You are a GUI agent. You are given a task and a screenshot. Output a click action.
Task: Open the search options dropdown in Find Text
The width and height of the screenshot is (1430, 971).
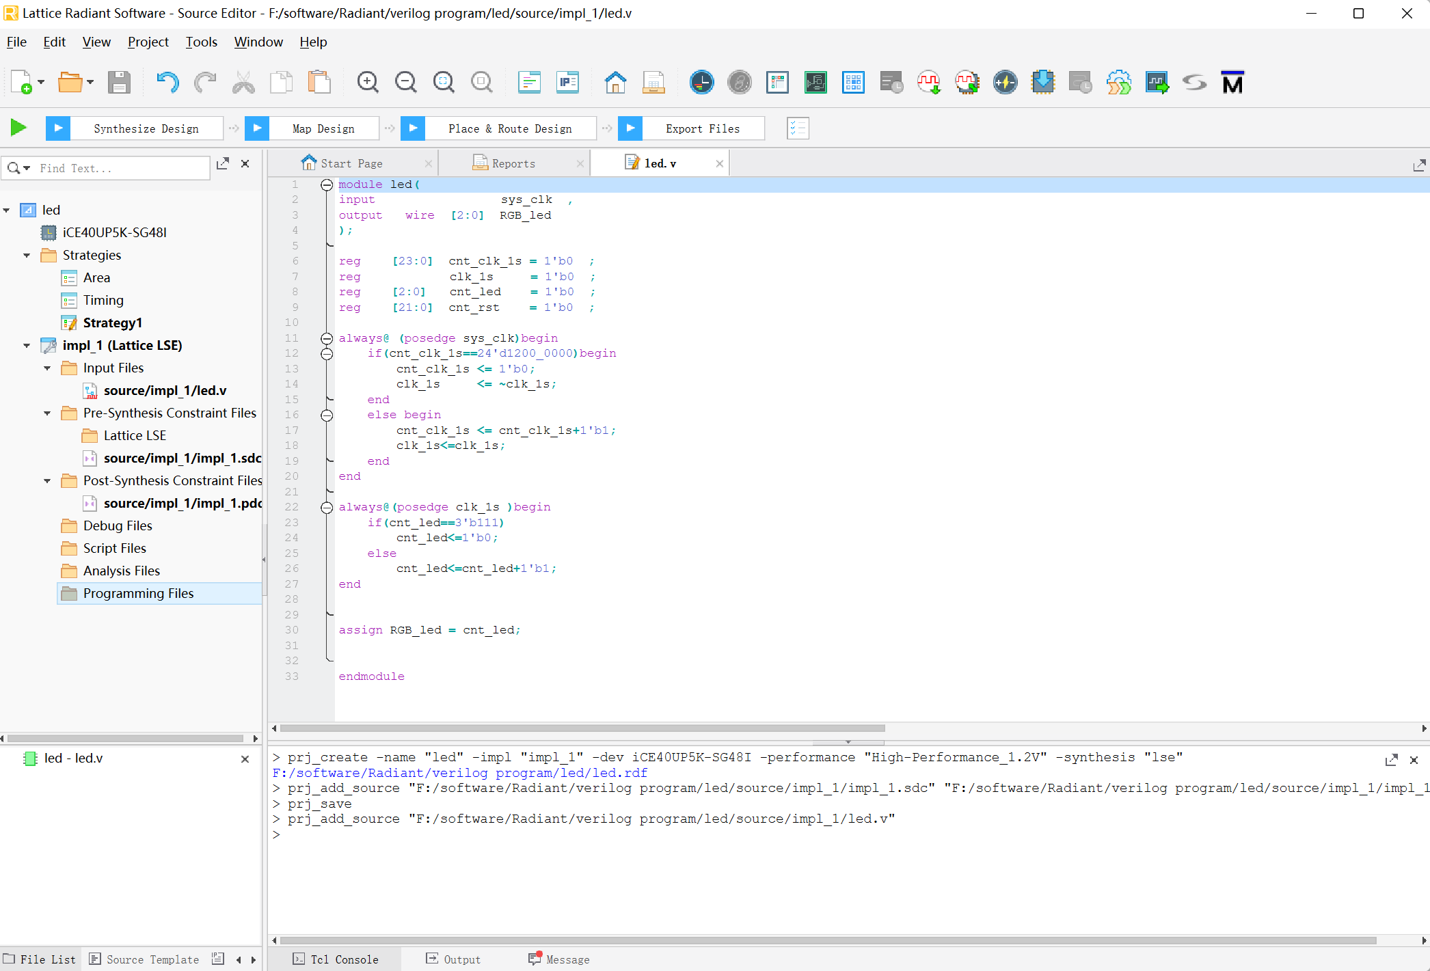point(27,168)
